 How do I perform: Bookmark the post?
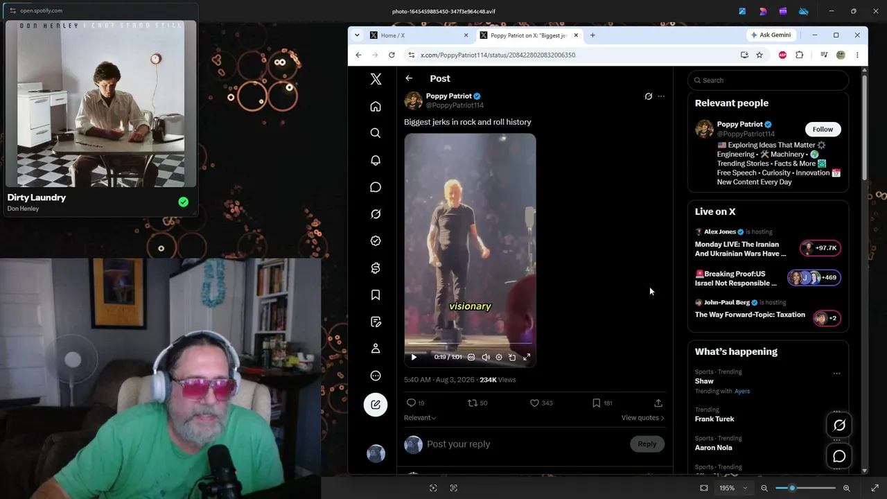(602, 403)
